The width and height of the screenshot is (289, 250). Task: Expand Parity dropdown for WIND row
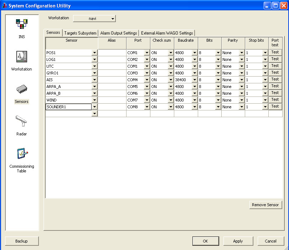click(241, 100)
